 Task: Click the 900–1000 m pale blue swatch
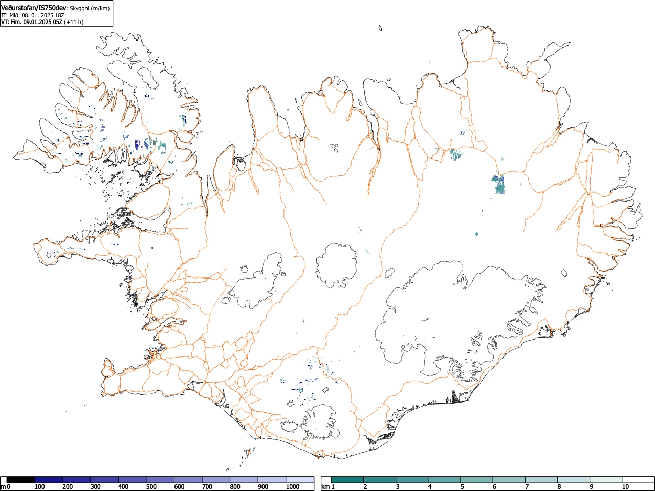[x=272, y=480]
